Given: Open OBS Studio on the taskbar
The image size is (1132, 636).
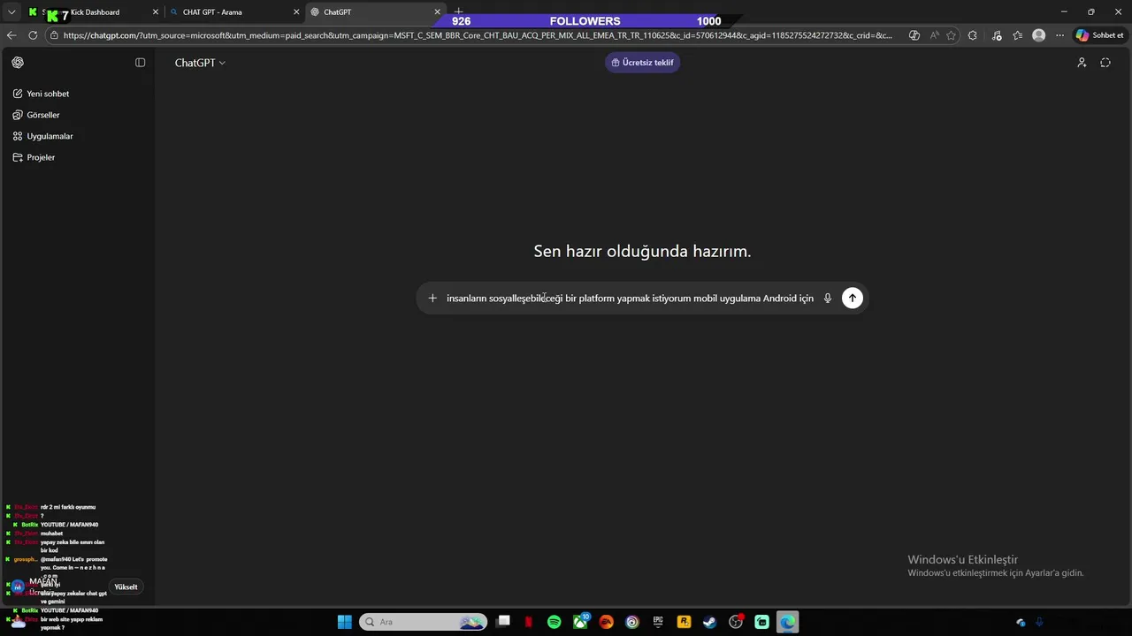Looking at the screenshot, I should tap(736, 622).
